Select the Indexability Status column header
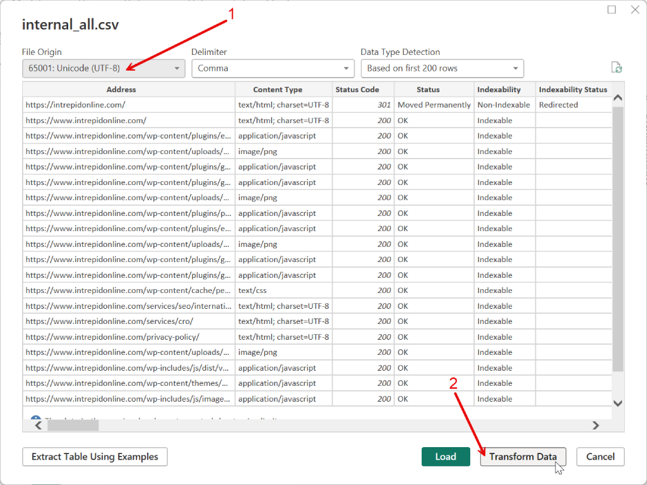Viewport: 647px width, 485px height. pos(573,90)
